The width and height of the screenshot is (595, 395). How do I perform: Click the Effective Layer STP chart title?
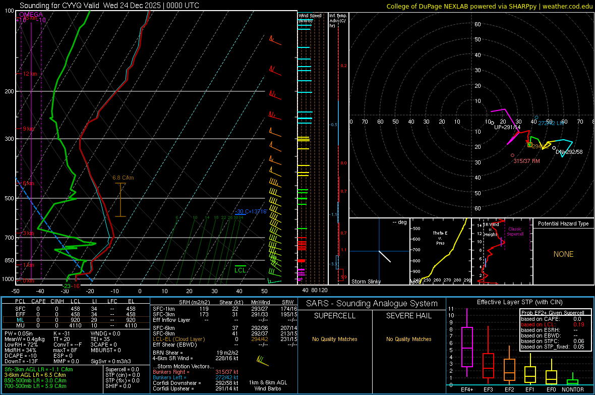coord(519,302)
